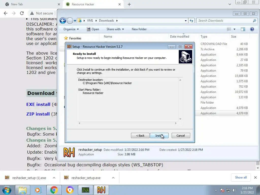This screenshot has height=195, width=260.
Task: Reload the Chrome page
Action: [22, 13]
